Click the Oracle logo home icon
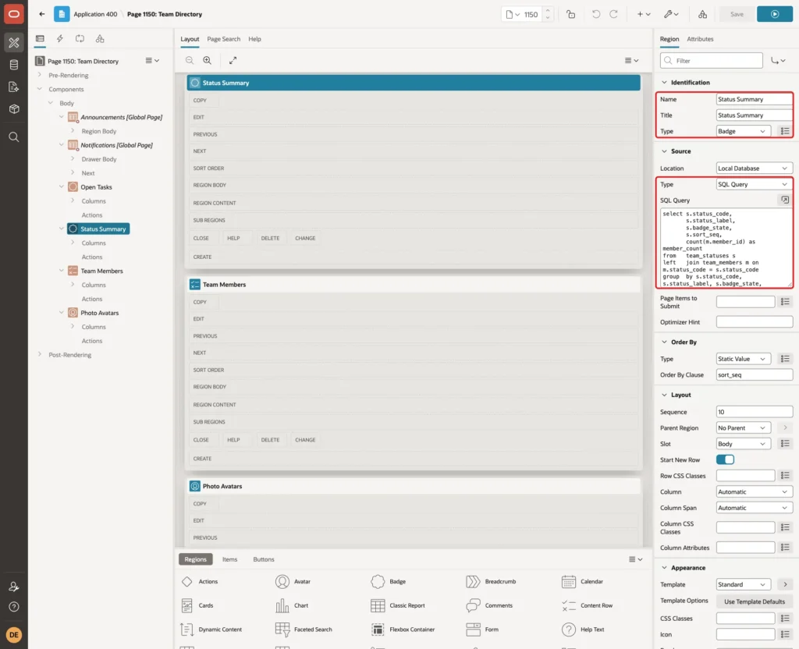Screen dimensions: 799x649 coord(14,14)
